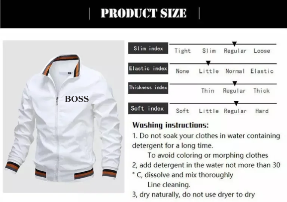The height and width of the screenshot is (202, 287).
Task: Select the Elastic index label
Action: [148, 68]
